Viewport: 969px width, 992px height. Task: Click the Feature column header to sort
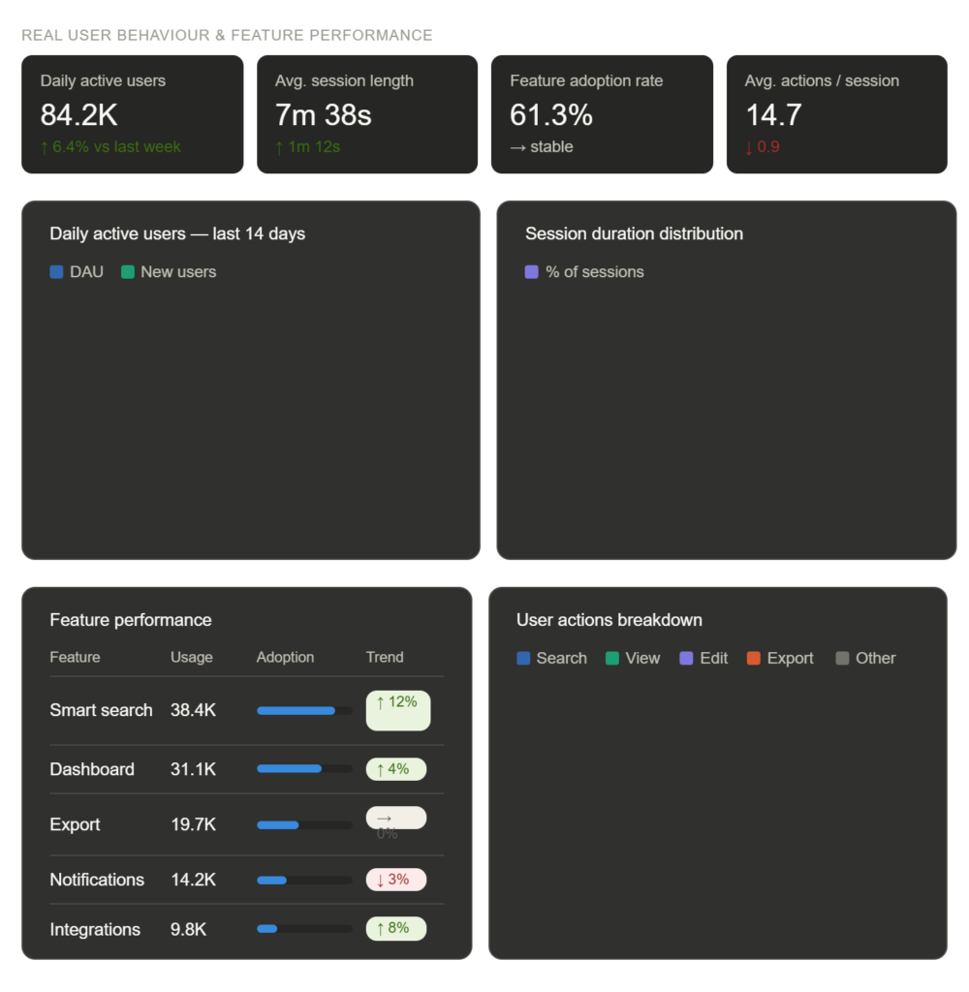(x=76, y=657)
